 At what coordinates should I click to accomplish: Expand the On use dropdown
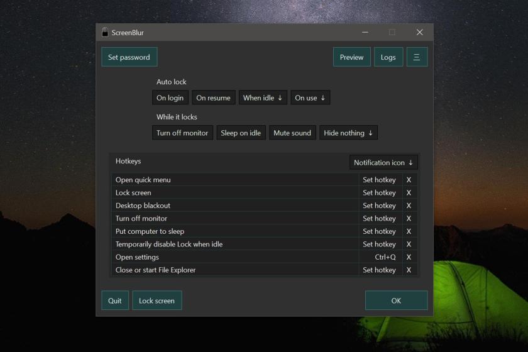point(310,97)
